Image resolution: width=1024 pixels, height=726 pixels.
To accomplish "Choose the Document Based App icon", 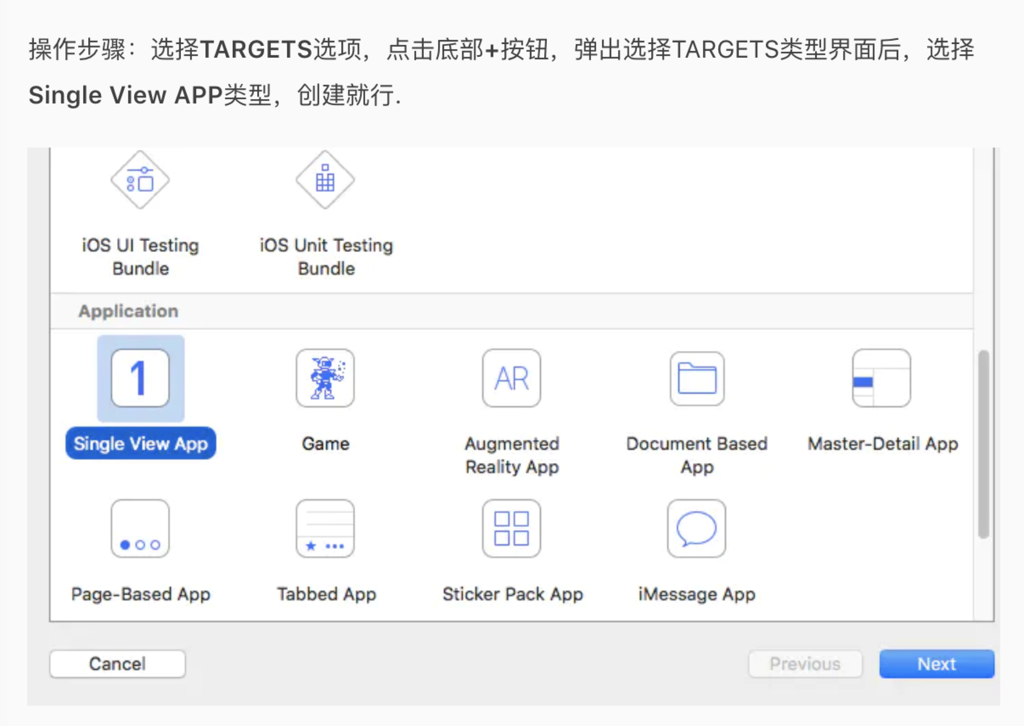I will click(697, 378).
